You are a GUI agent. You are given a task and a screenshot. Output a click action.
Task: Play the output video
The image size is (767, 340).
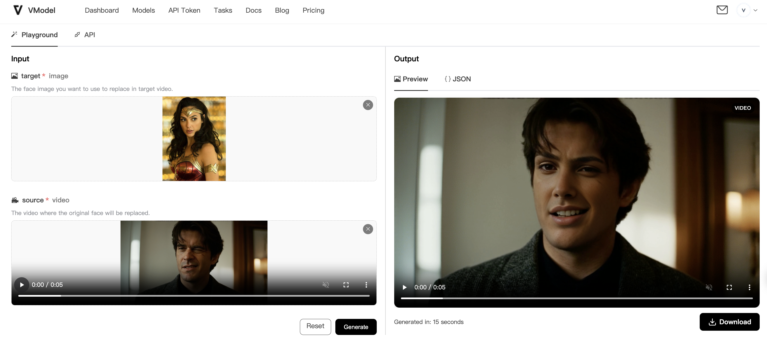click(x=404, y=287)
